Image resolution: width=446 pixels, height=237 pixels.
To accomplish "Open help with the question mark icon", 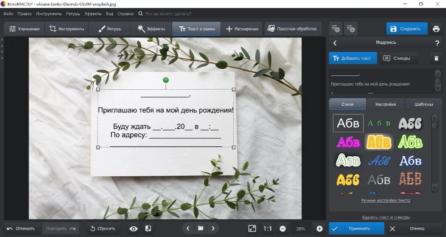I will tap(437, 43).
